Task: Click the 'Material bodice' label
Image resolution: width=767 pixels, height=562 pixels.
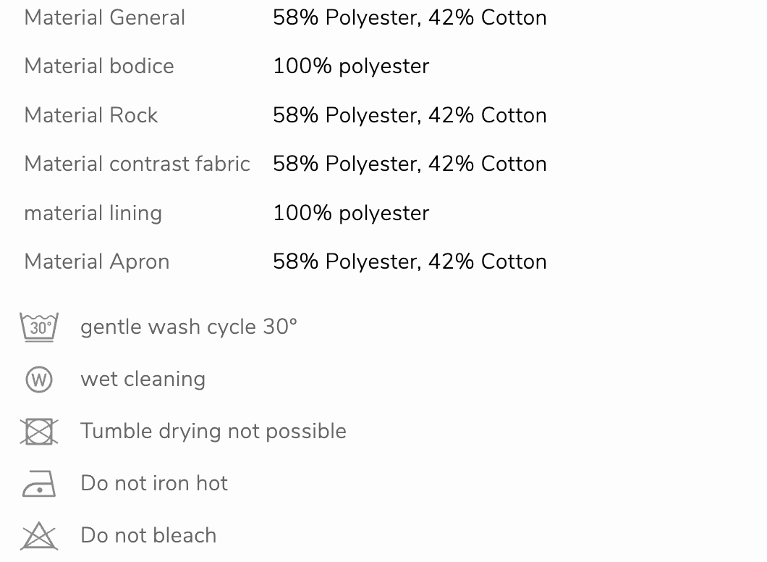Action: [99, 66]
